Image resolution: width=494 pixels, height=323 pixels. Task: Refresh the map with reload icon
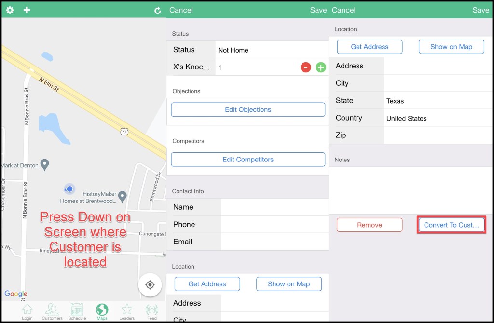(157, 11)
